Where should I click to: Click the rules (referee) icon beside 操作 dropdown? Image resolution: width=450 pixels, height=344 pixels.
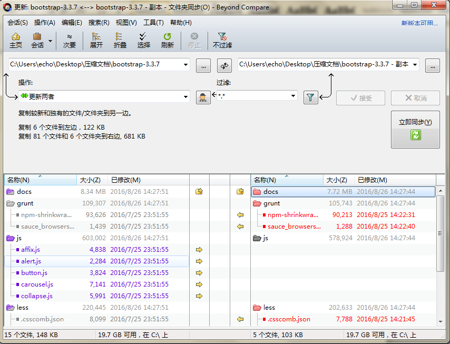click(203, 97)
